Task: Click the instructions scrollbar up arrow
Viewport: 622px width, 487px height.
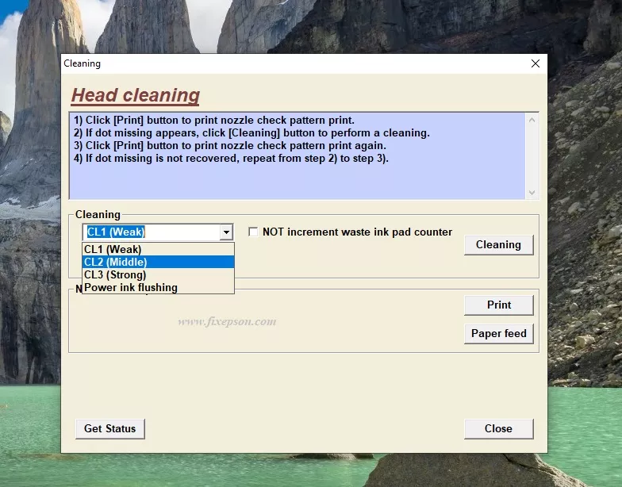Action: tap(532, 120)
